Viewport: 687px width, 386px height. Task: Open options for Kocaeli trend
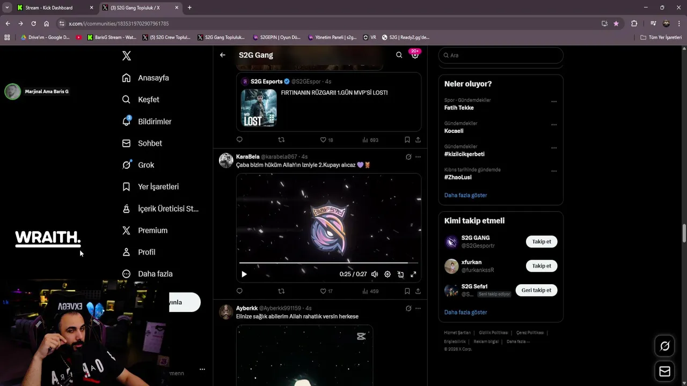point(554,124)
